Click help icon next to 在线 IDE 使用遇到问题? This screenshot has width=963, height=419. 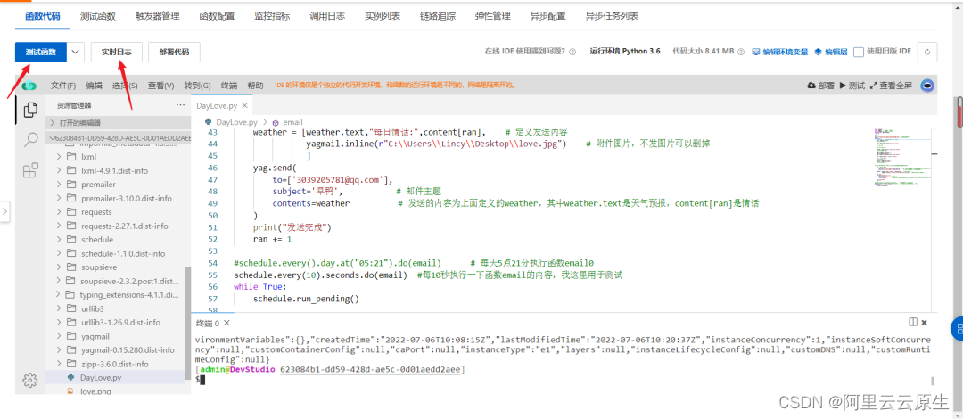click(x=572, y=53)
